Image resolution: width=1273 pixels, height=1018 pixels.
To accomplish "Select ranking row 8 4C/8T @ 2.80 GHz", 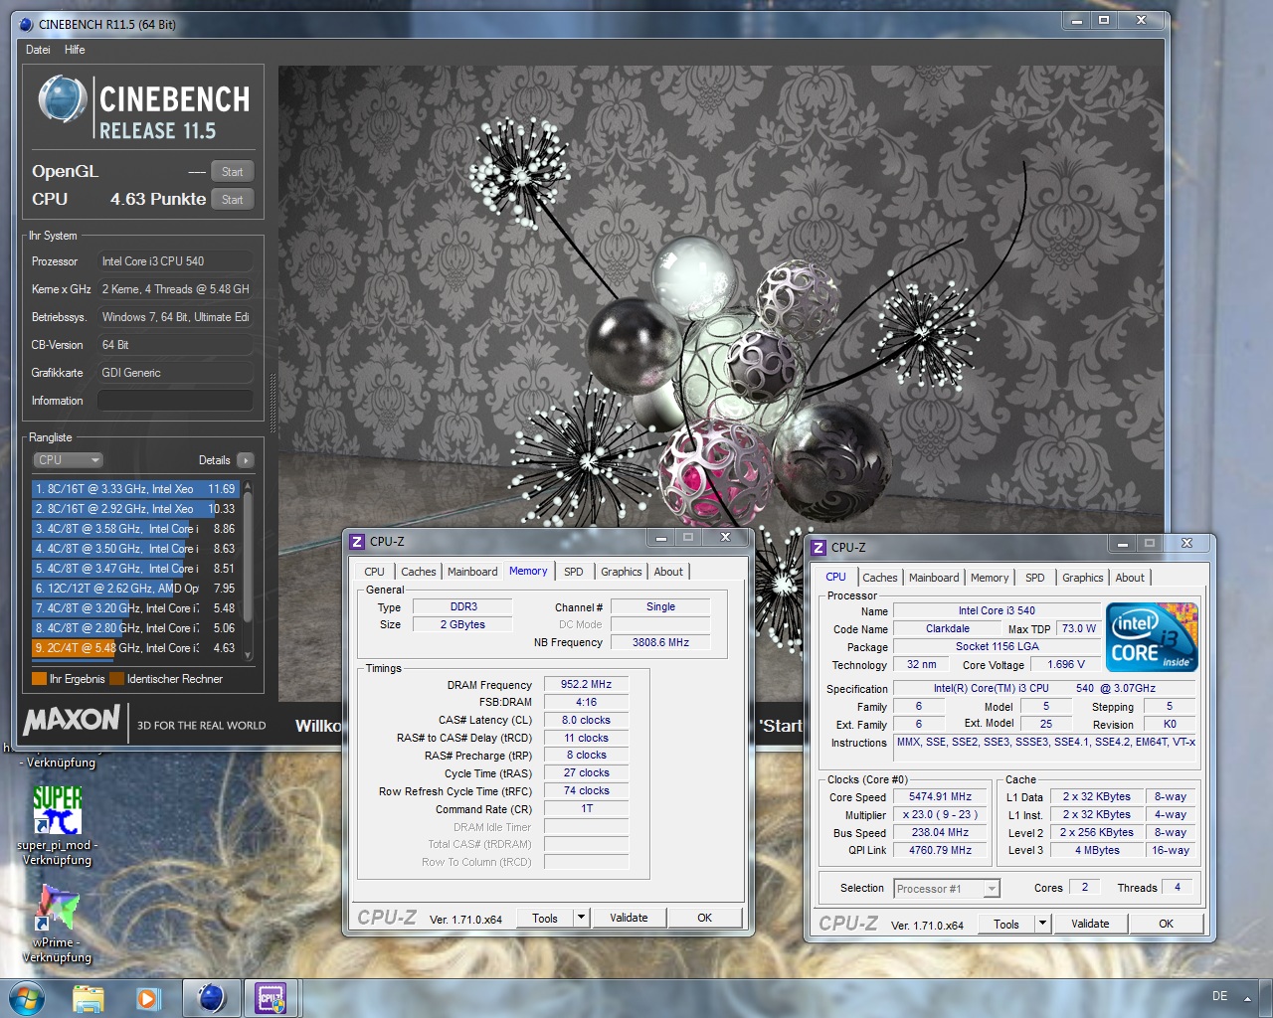I will tap(135, 628).
